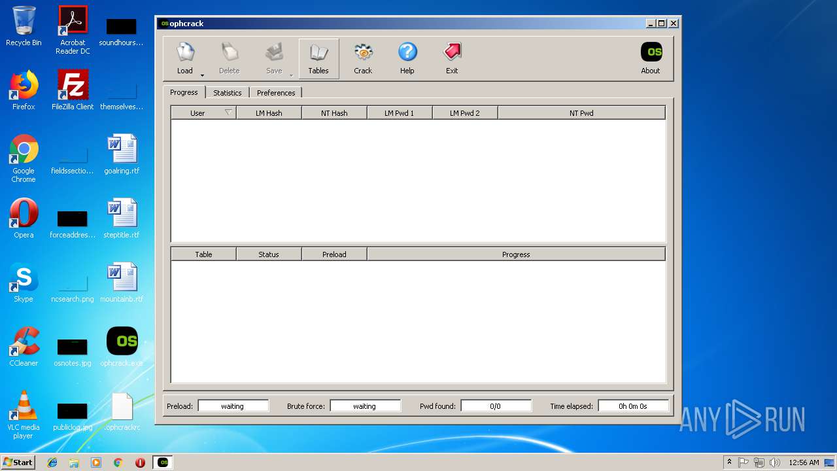Click the Load toolbar icon
This screenshot has height=471, width=837.
(185, 58)
